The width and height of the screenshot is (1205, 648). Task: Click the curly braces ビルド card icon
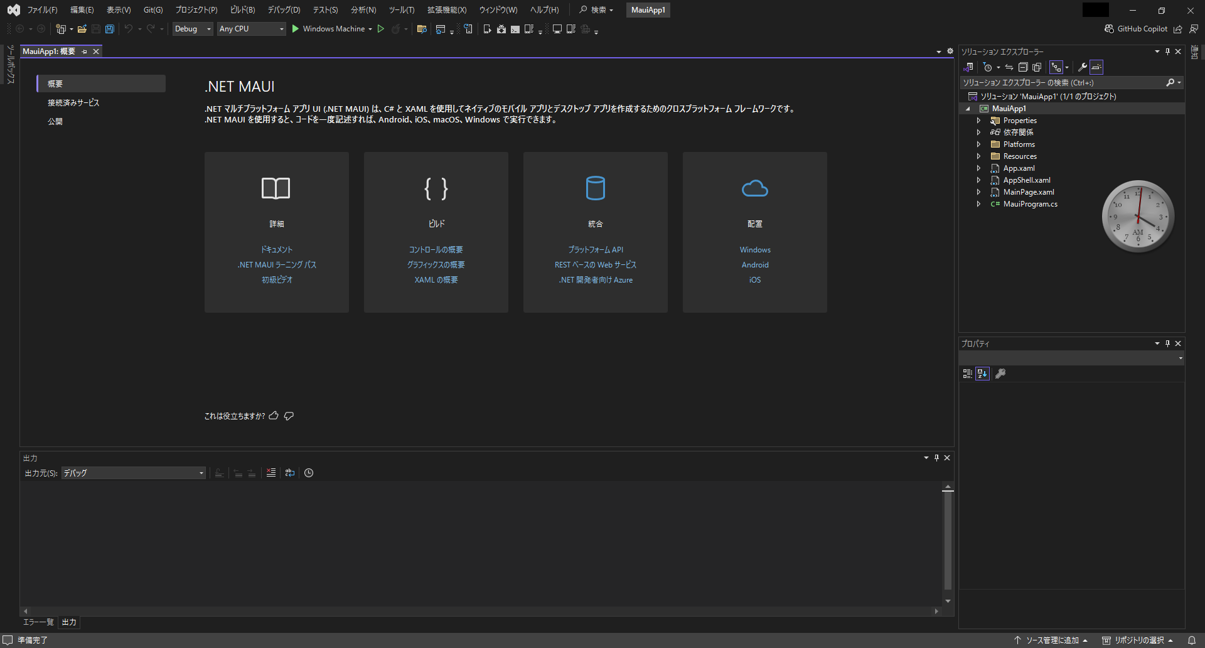click(x=436, y=188)
